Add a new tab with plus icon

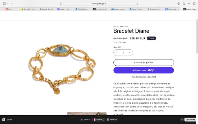189,3
